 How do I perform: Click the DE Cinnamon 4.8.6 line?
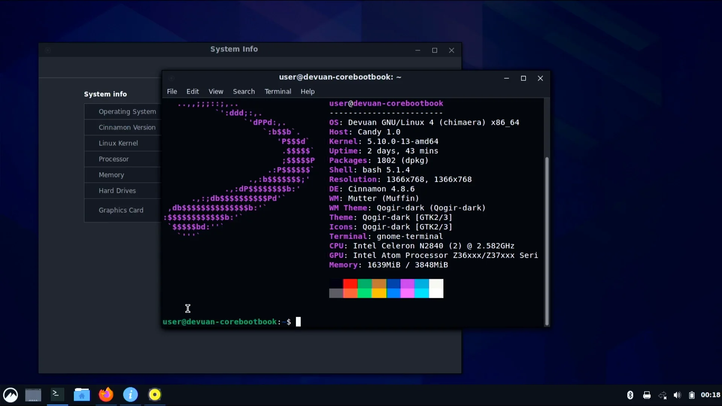coord(372,189)
